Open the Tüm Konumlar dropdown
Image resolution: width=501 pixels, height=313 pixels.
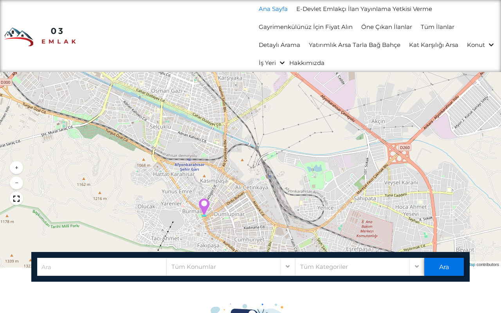[x=231, y=267]
